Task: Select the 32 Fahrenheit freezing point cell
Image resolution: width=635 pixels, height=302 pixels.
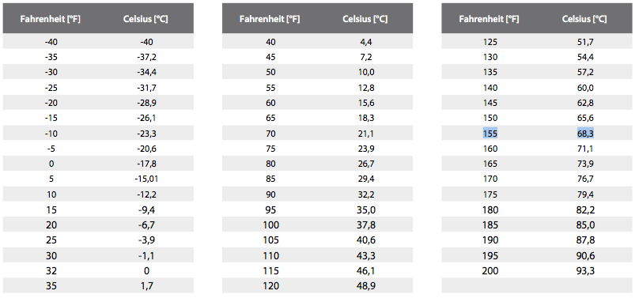Action: [51, 270]
